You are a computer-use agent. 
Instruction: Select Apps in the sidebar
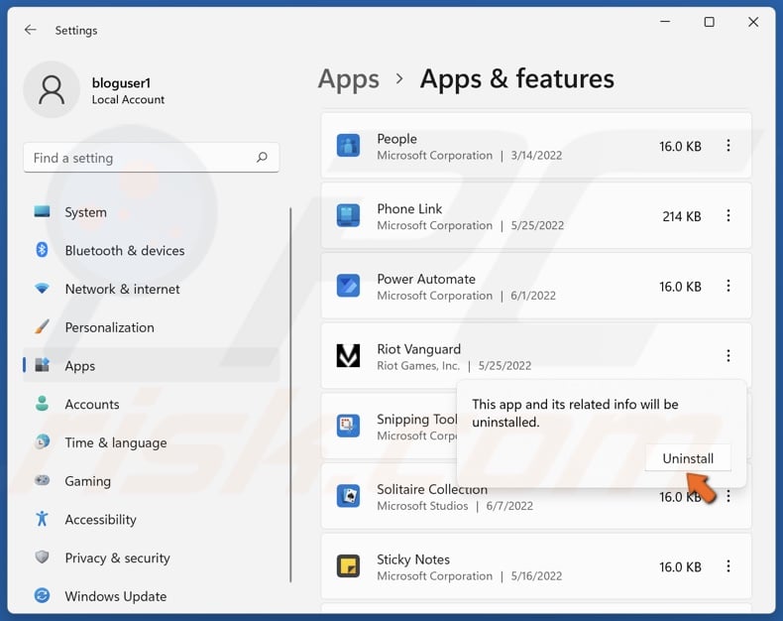152,365
